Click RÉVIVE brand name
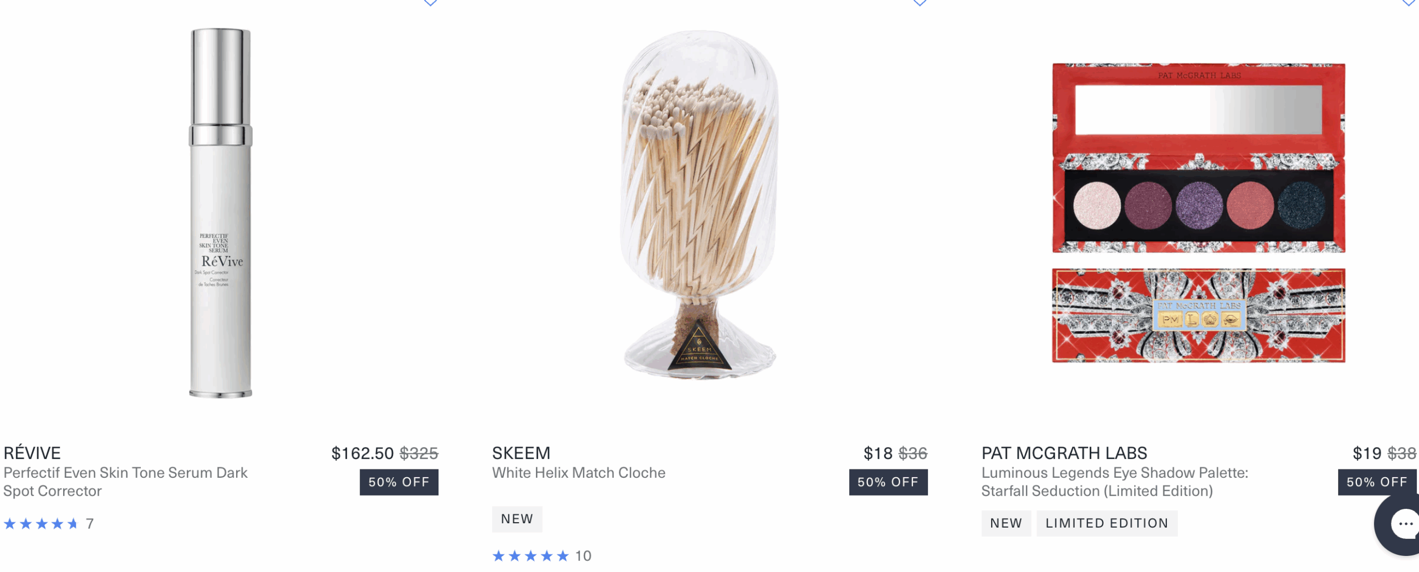Screen dimensions: 1419x572 pos(32,453)
